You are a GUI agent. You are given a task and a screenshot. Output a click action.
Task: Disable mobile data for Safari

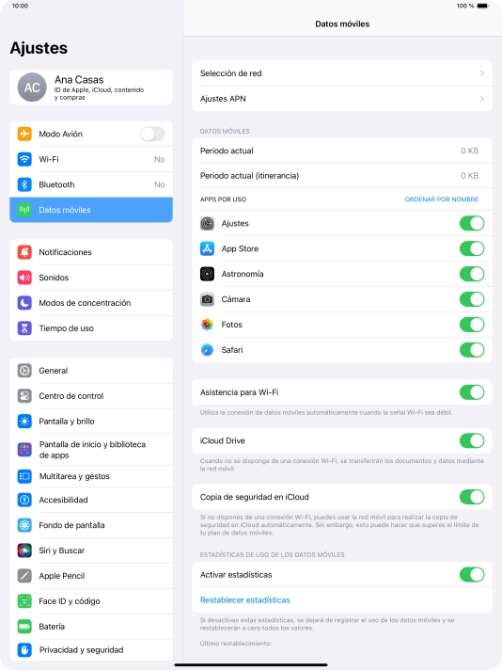click(x=472, y=350)
